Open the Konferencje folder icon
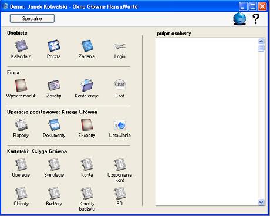Screen dimensions: 270x216 click(x=87, y=85)
